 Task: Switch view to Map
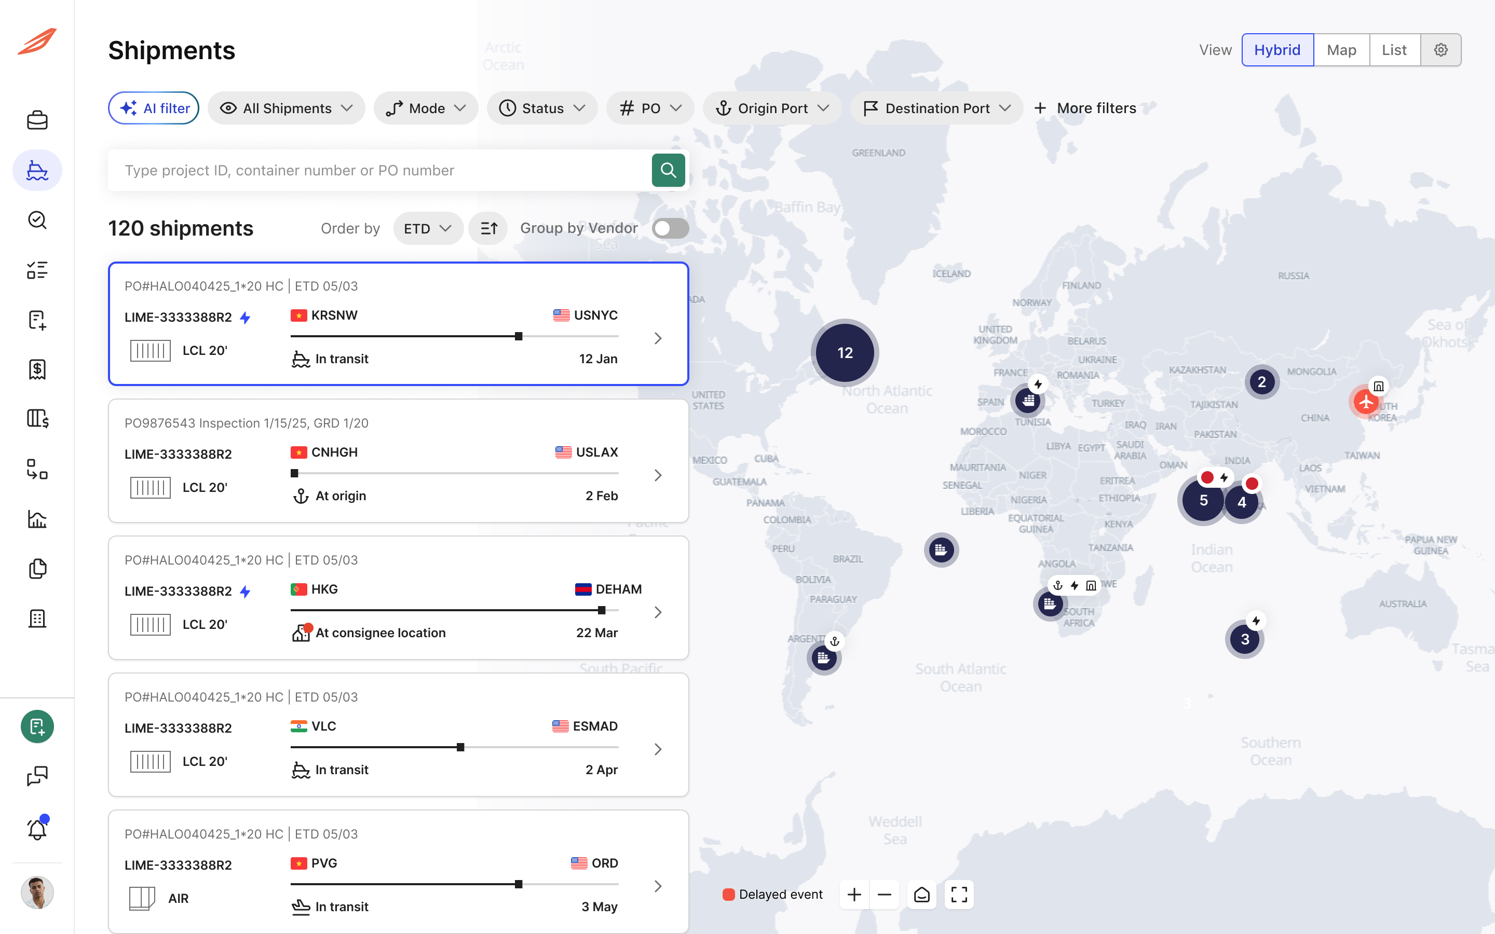(x=1341, y=49)
